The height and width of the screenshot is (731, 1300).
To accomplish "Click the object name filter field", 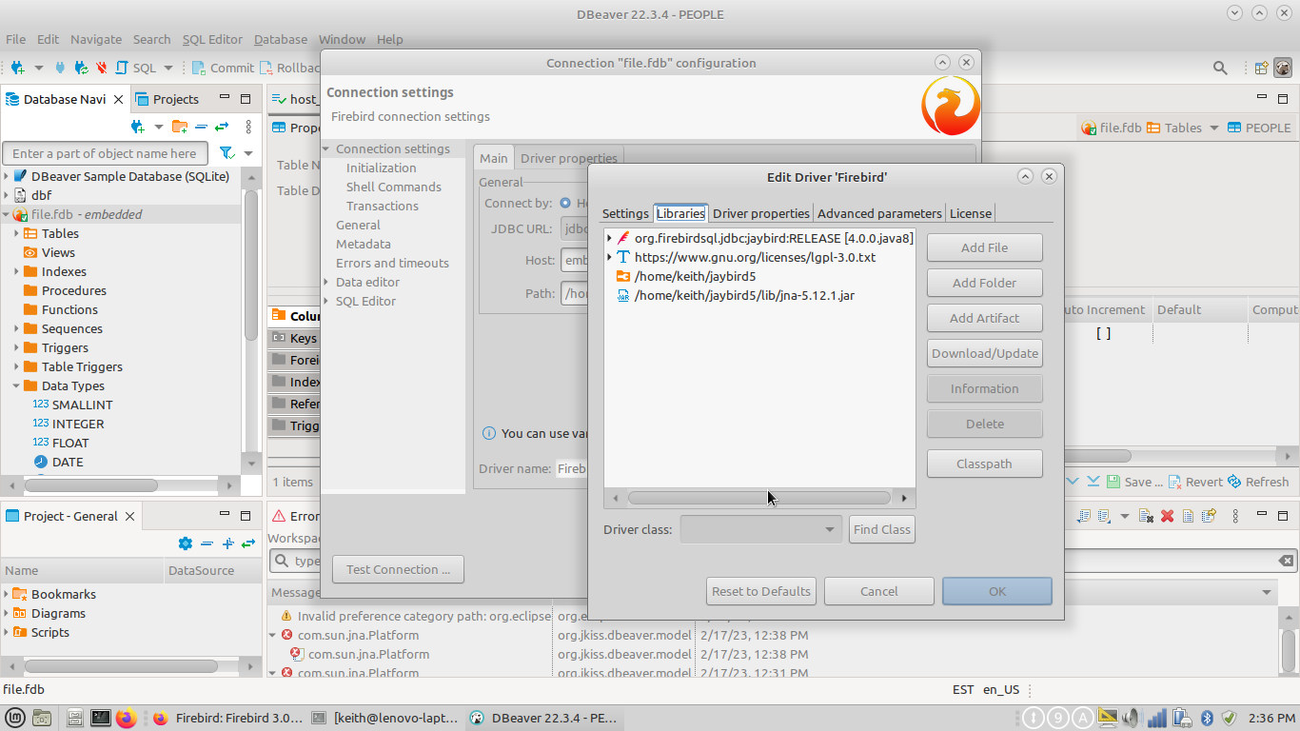I will tap(105, 152).
